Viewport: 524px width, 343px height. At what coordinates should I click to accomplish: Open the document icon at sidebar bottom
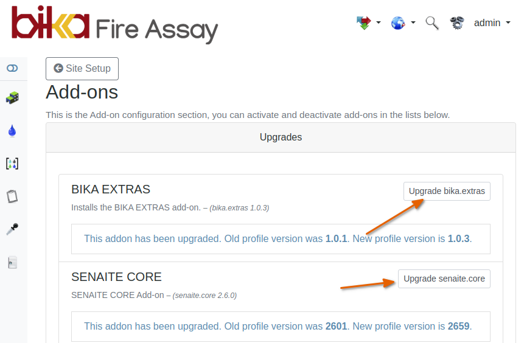click(x=12, y=263)
